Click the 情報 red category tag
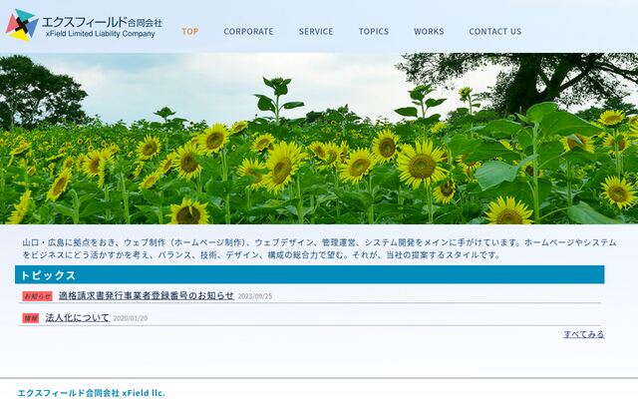 31,318
